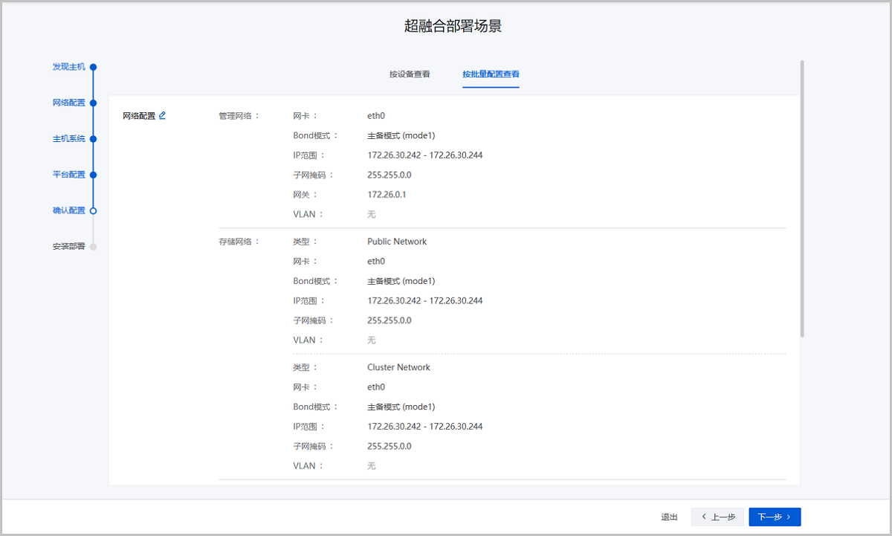Click the Cluster Network type value
Viewport: 892px width, 536px height.
click(398, 367)
